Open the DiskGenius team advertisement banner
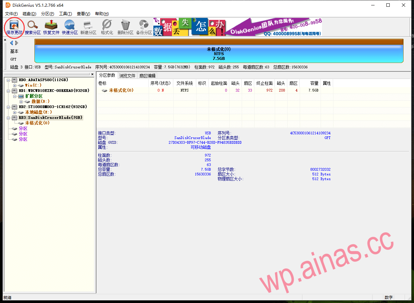The image size is (414, 303). click(238, 27)
